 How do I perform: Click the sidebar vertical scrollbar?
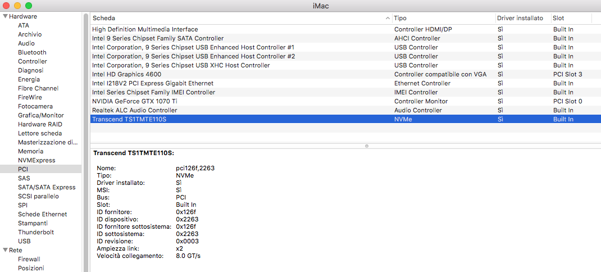pos(85,142)
